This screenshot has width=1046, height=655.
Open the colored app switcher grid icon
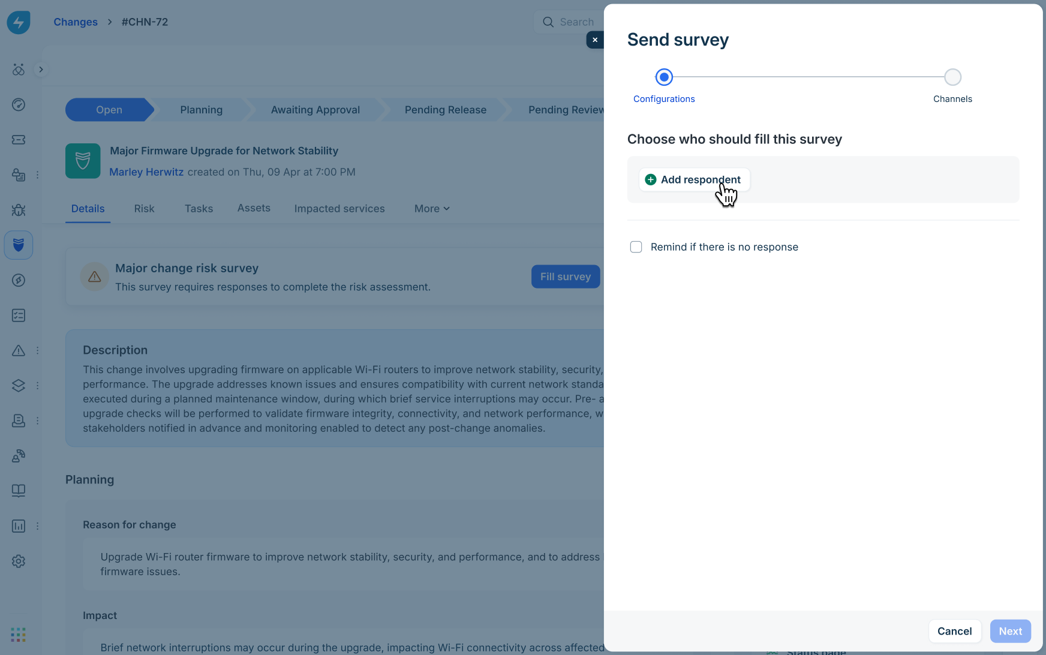pyautogui.click(x=18, y=634)
